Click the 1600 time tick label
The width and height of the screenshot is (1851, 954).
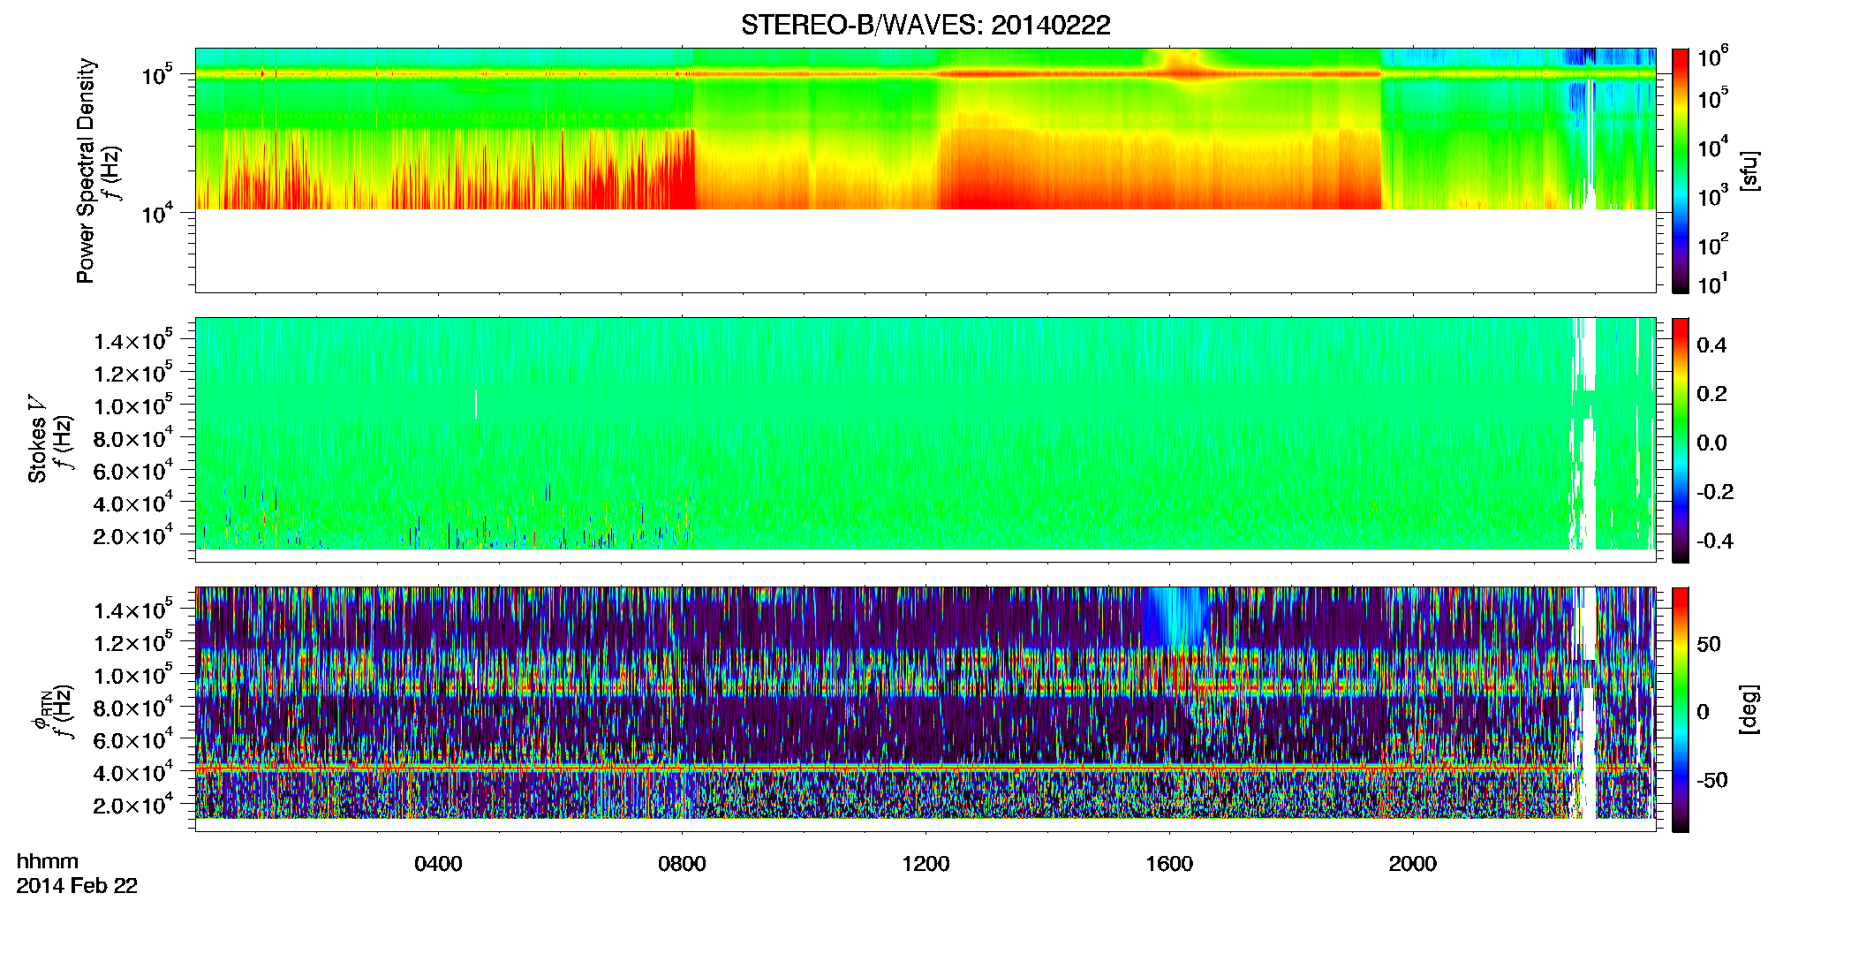point(1169,864)
